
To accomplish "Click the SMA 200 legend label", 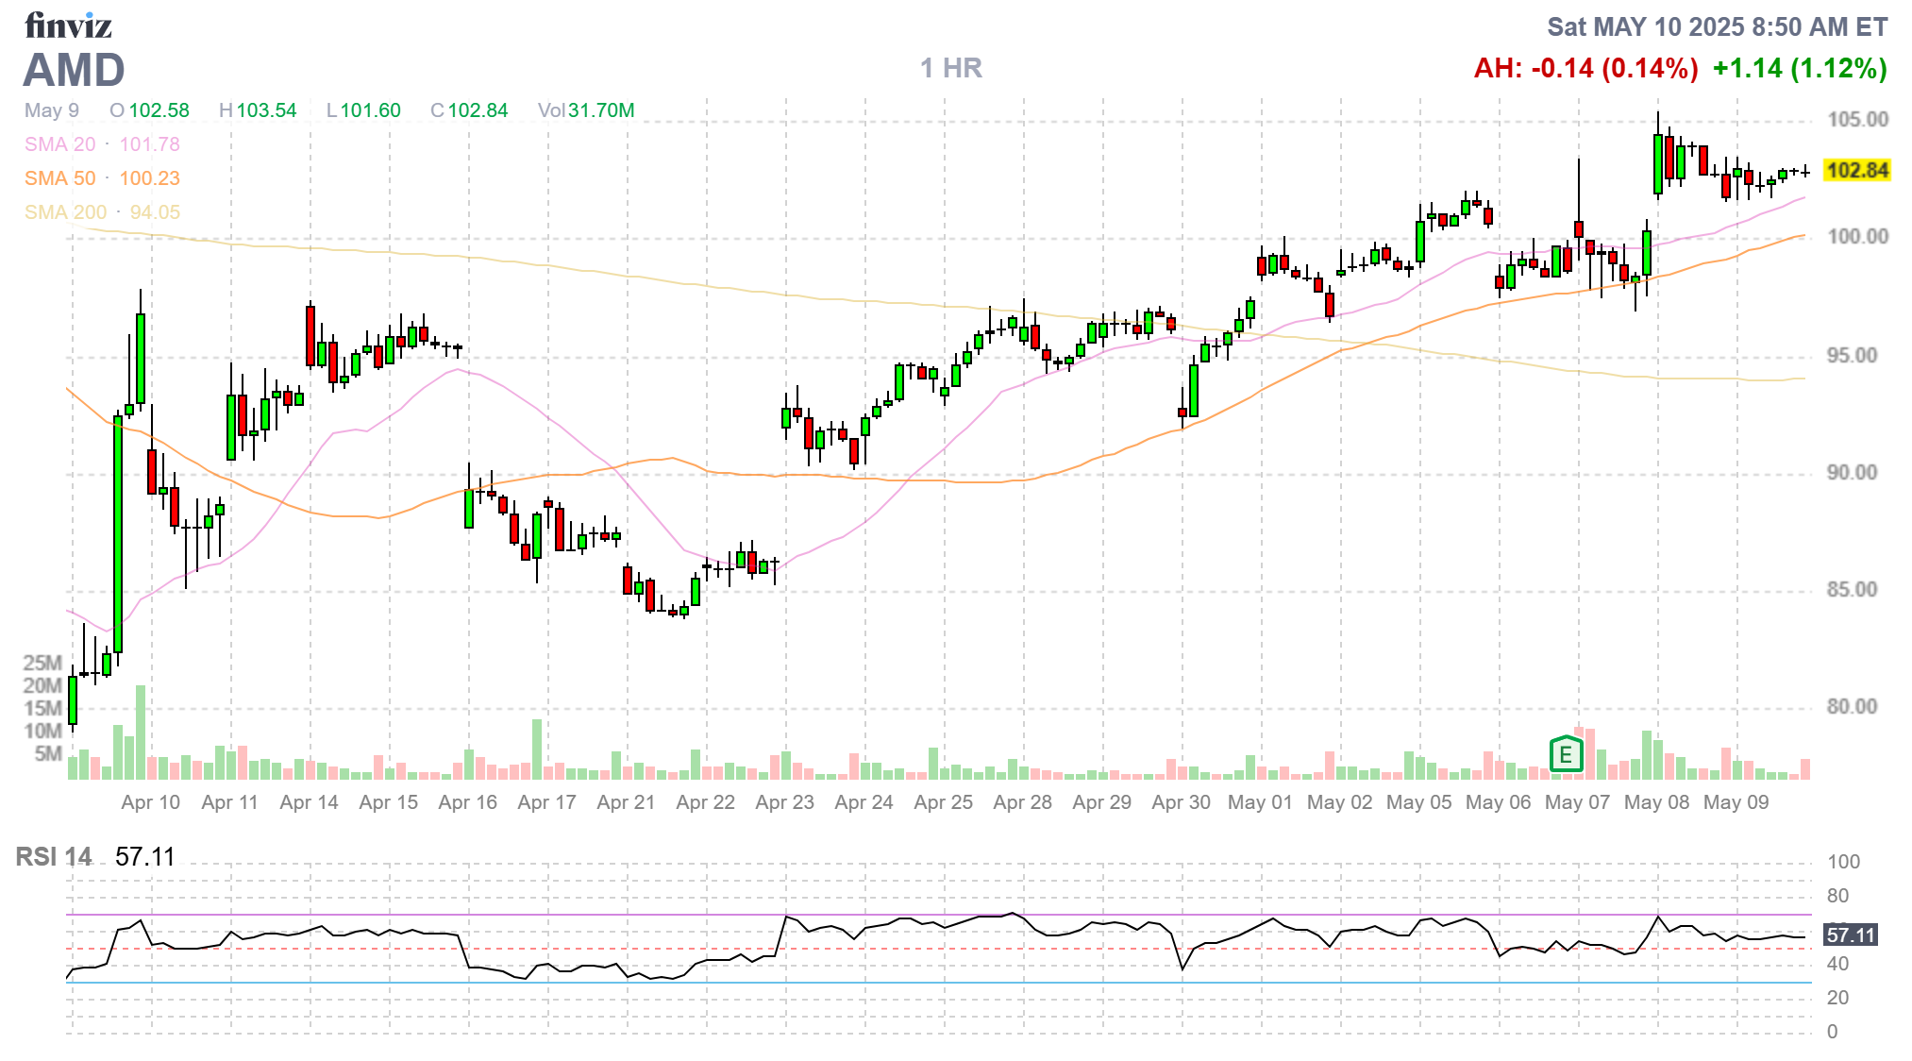I will pos(65,212).
